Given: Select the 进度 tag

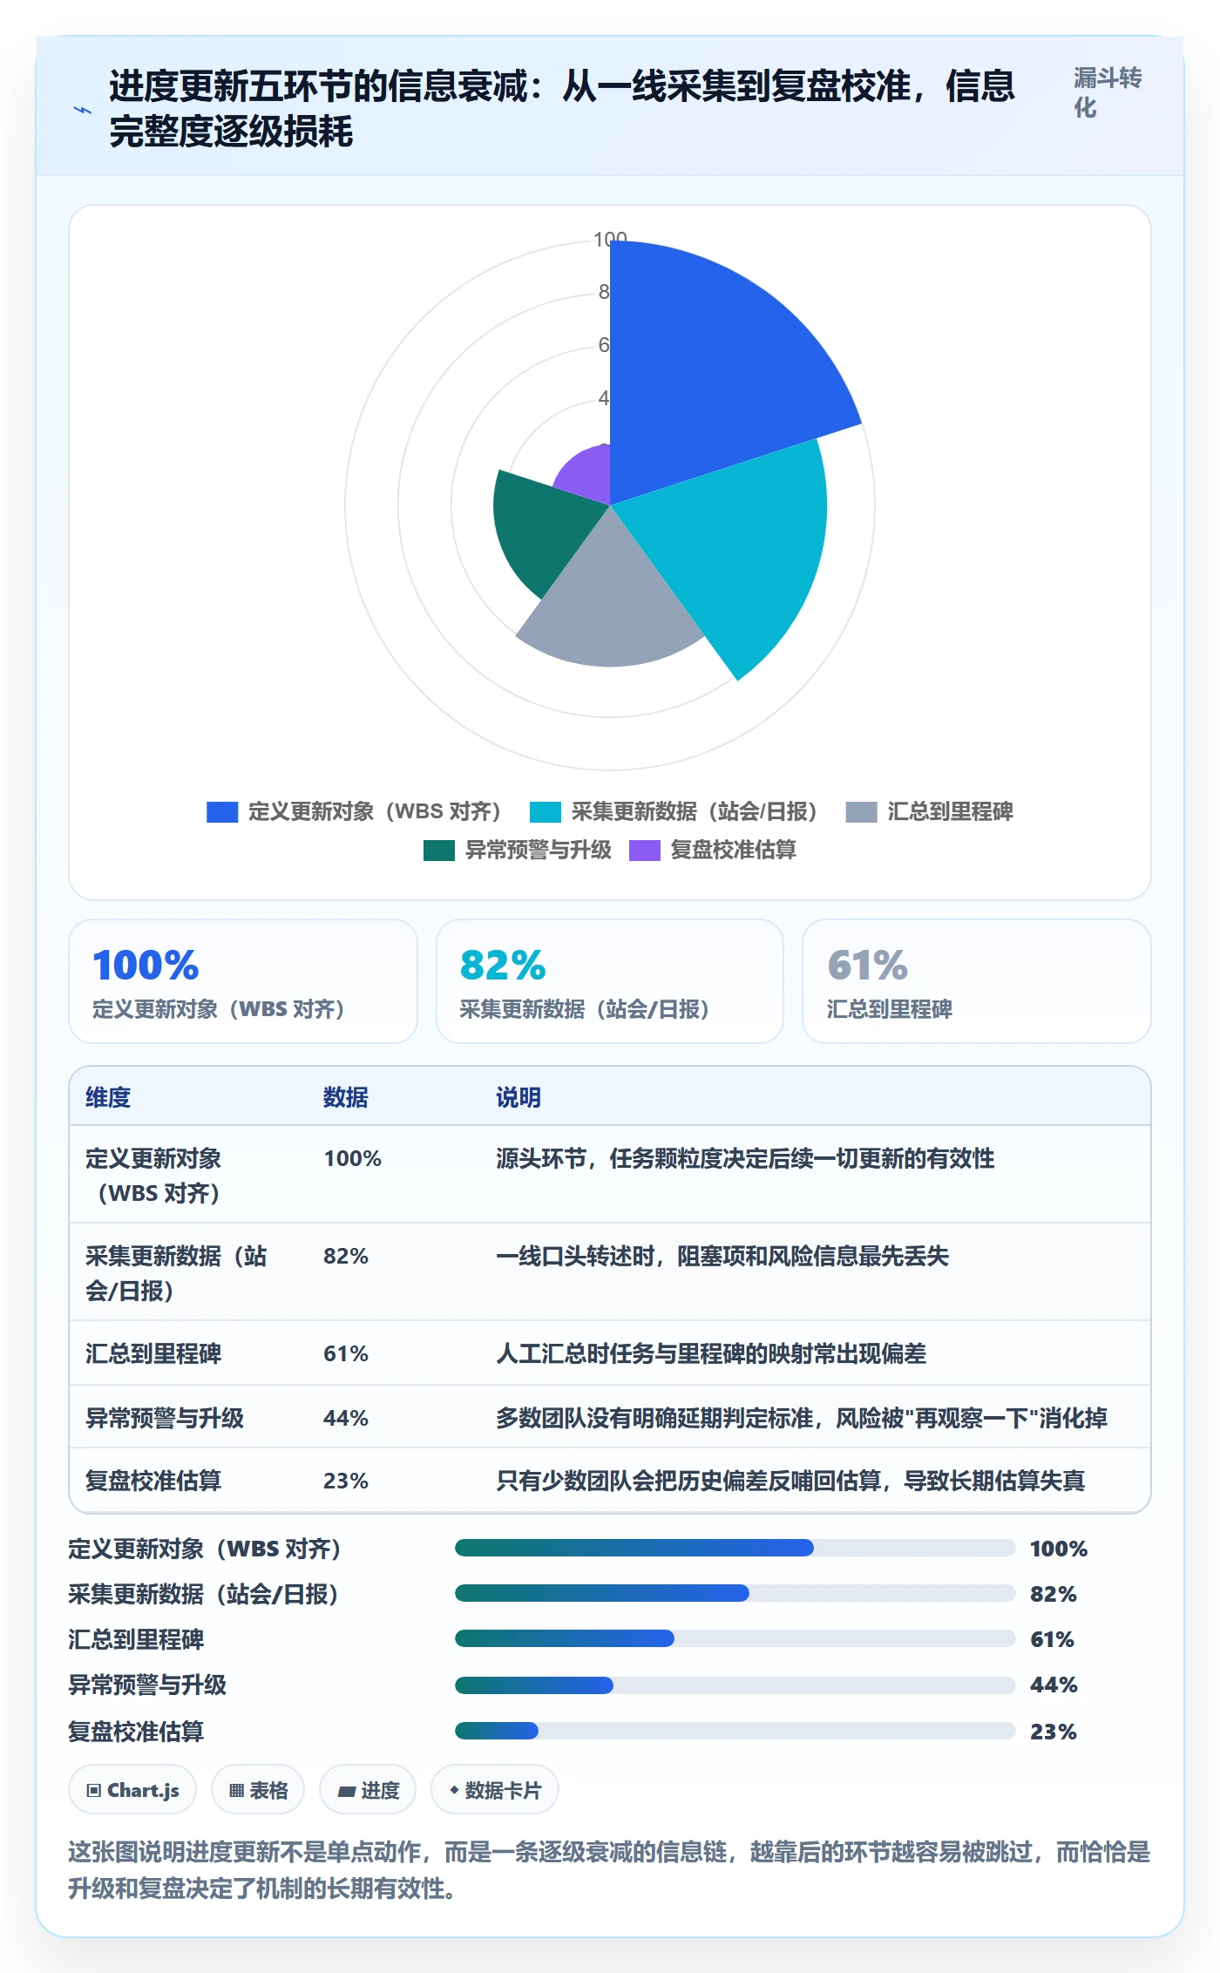Looking at the screenshot, I should [368, 1790].
